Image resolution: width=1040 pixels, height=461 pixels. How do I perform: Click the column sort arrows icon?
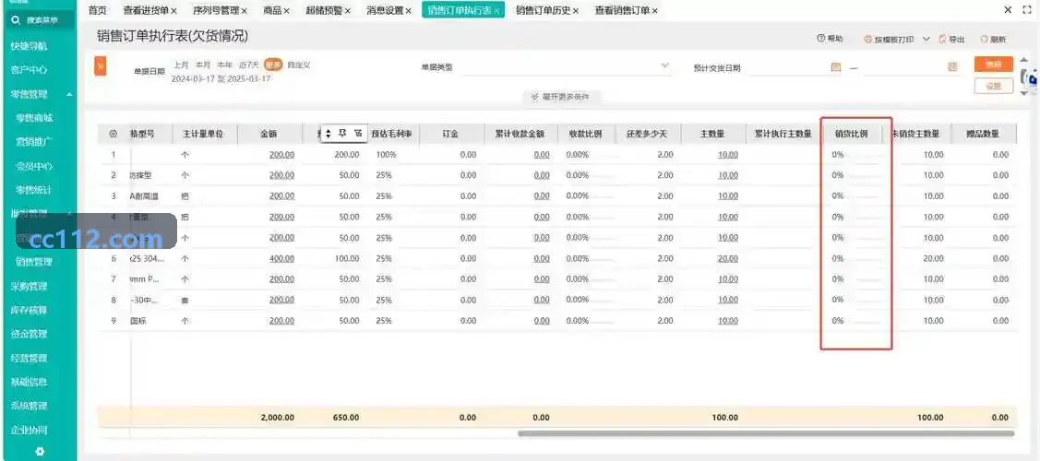tap(328, 133)
